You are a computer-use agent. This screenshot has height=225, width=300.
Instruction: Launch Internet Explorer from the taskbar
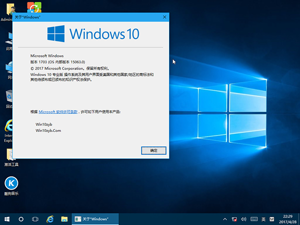(50, 219)
